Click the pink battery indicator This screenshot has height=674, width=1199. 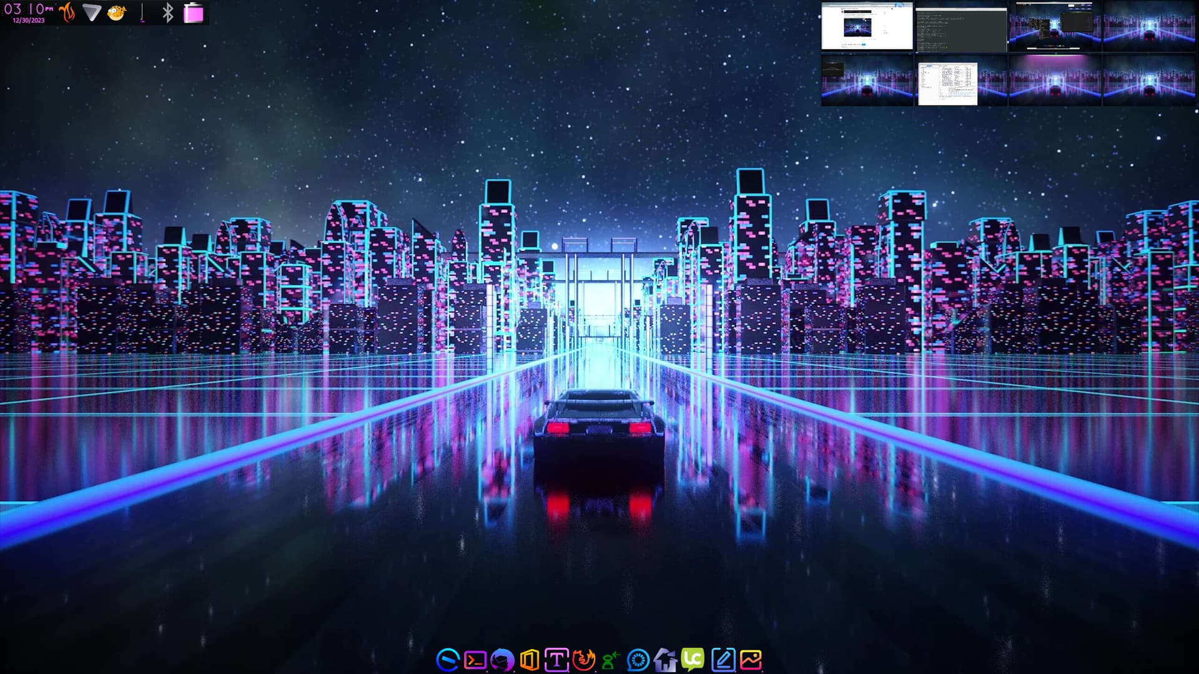tap(194, 13)
